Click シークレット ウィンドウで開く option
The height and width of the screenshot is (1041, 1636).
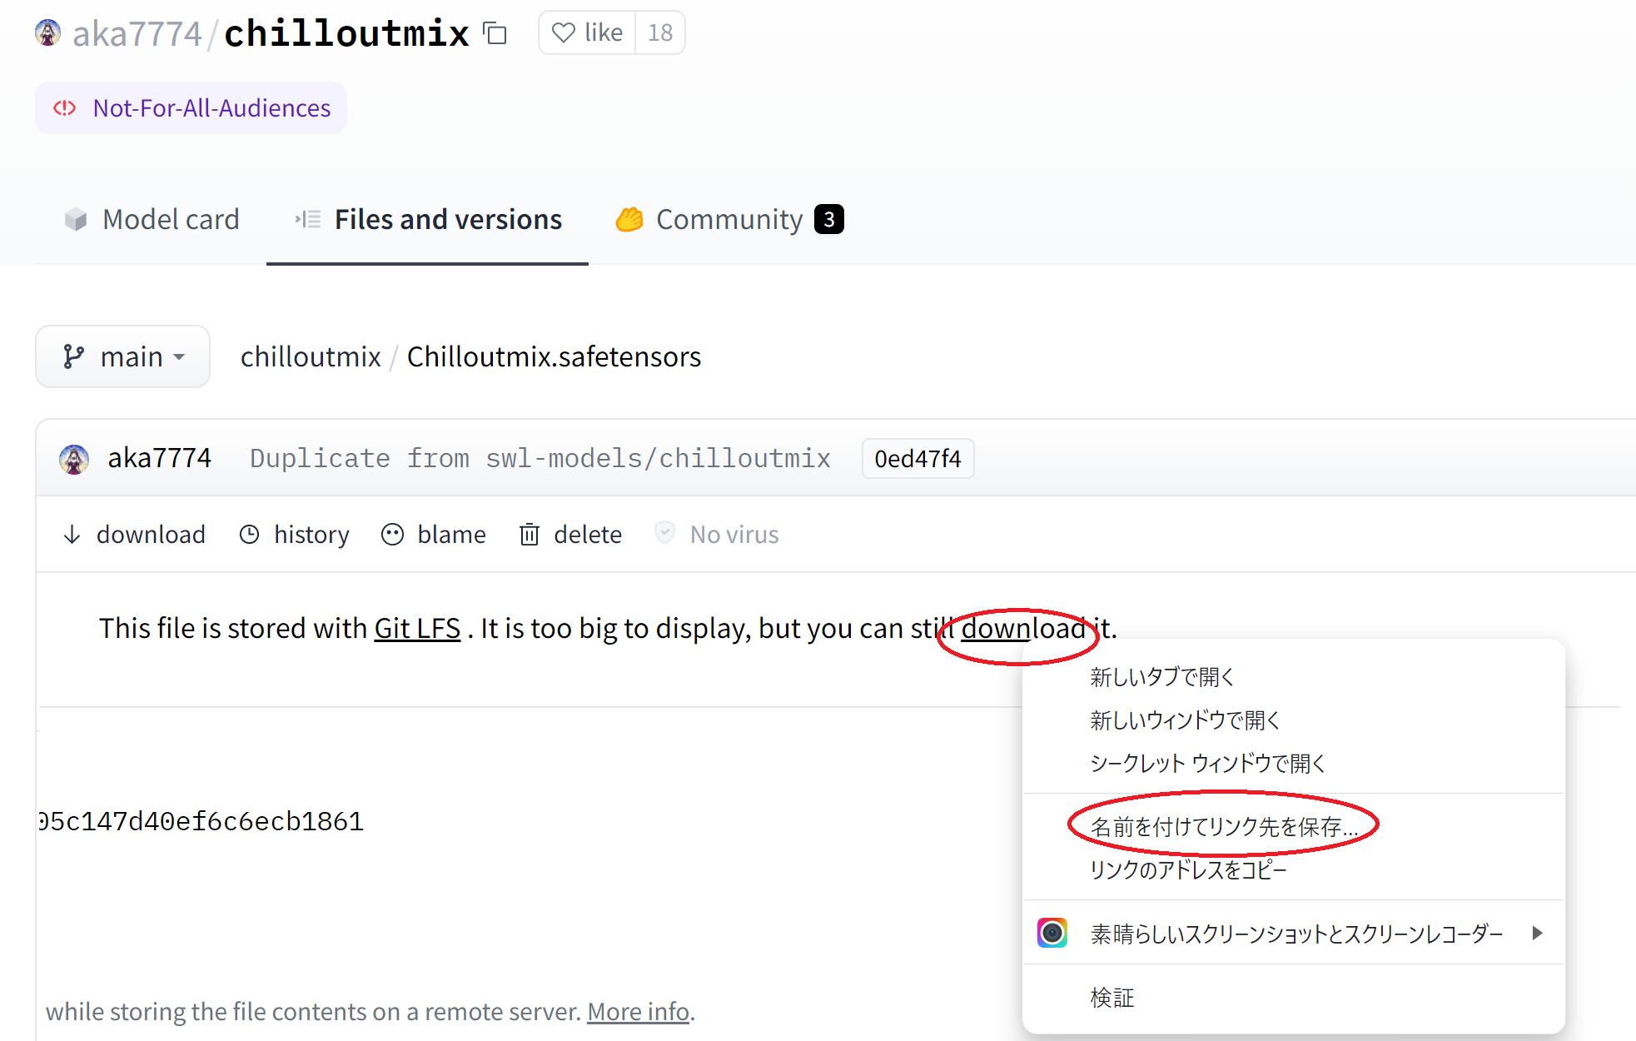1206,762
